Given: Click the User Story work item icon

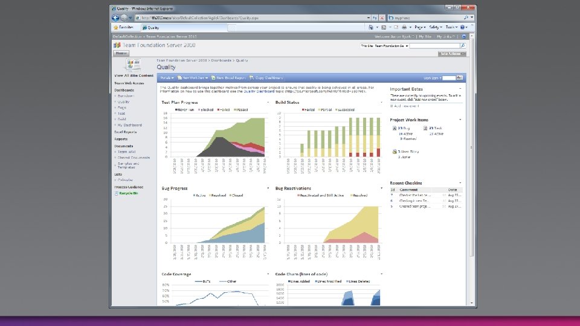Looking at the screenshot, I should (395, 152).
